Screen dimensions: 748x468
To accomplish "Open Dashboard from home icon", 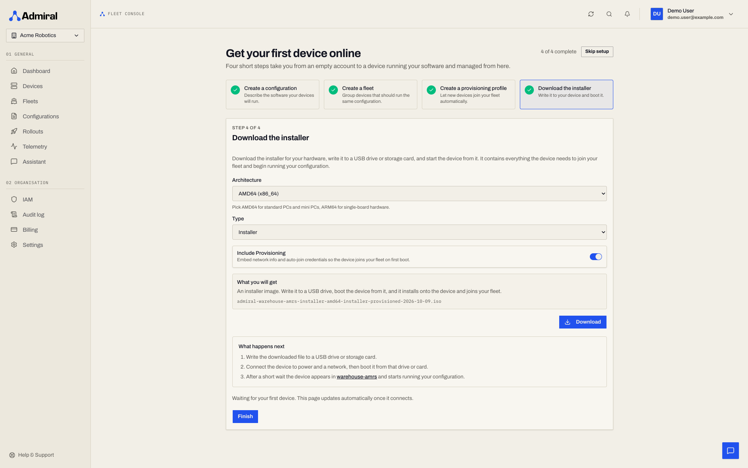I will tap(14, 71).
